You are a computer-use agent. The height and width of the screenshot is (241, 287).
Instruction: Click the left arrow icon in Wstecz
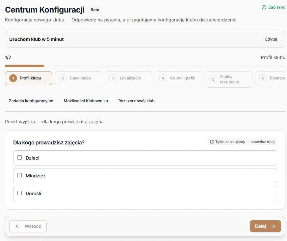[x=17, y=226]
